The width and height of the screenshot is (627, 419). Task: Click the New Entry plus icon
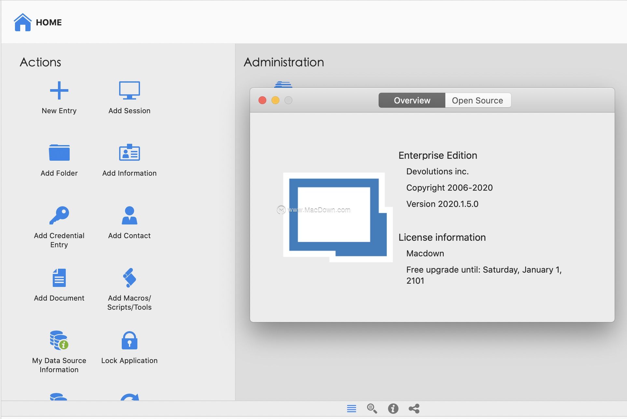59,90
